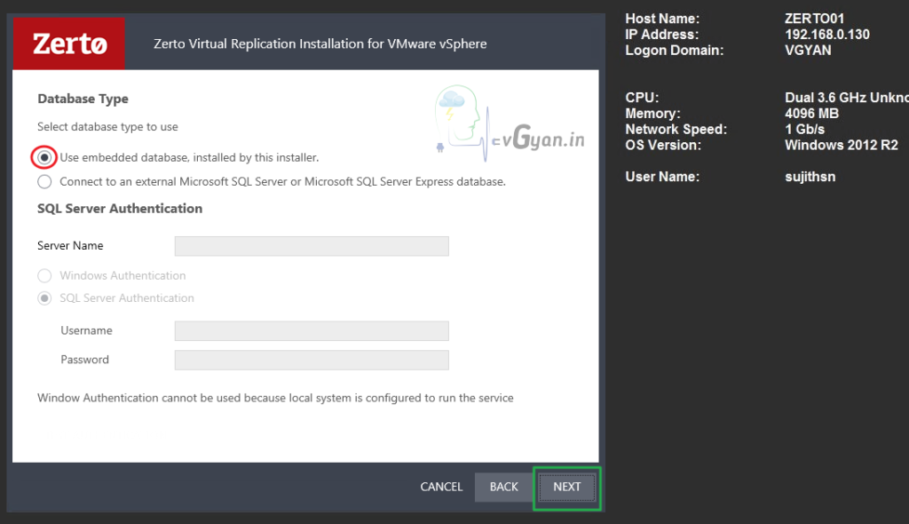
Task: Click the Windows Authentication warning message text
Action: click(275, 398)
